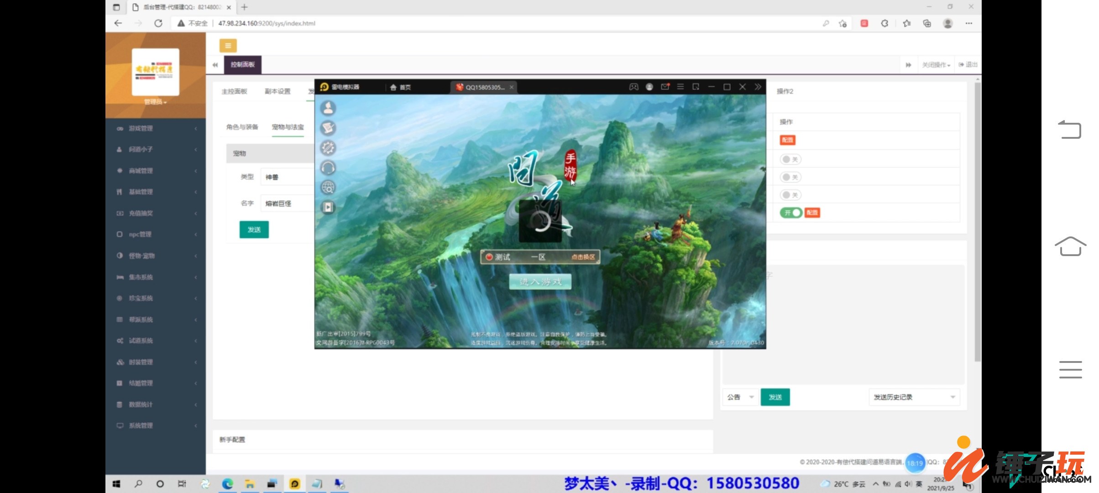1099x493 pixels.
Task: Open 管理员 user dropdown
Action: click(x=155, y=102)
